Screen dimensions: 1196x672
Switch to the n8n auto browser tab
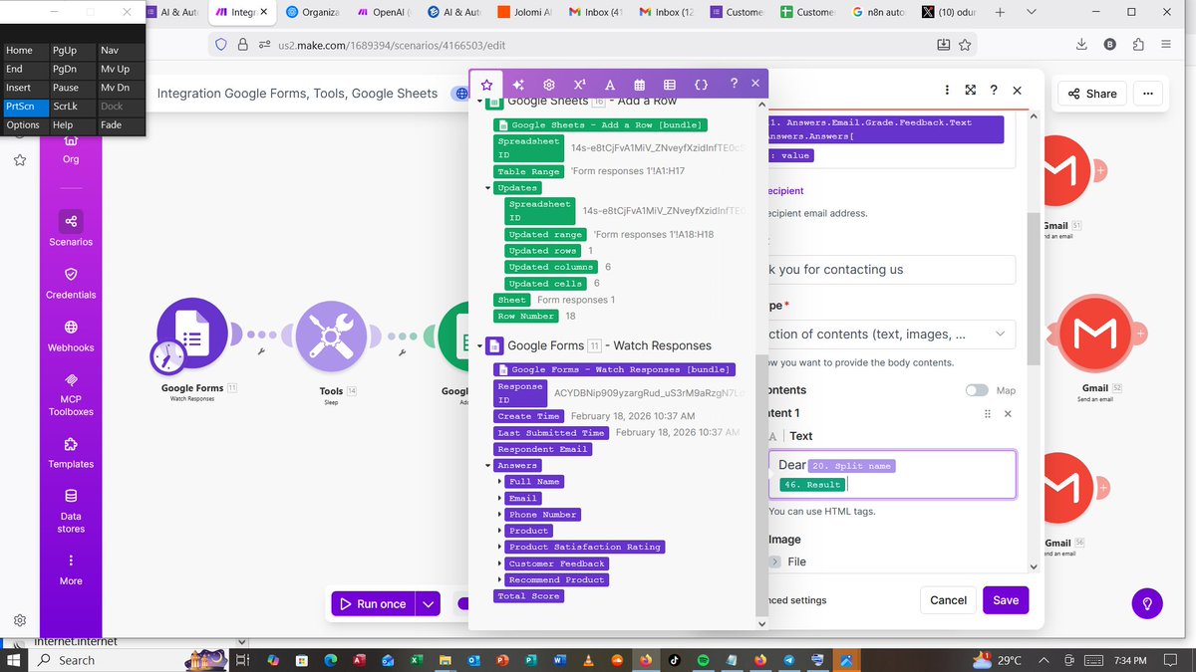pos(880,12)
